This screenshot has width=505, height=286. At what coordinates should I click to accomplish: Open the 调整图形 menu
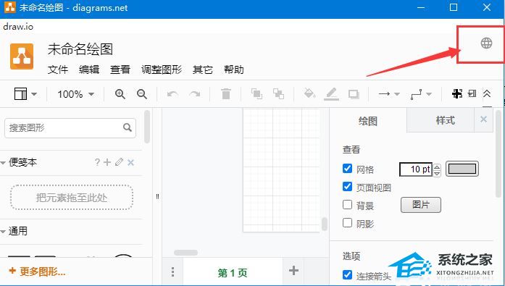point(162,70)
